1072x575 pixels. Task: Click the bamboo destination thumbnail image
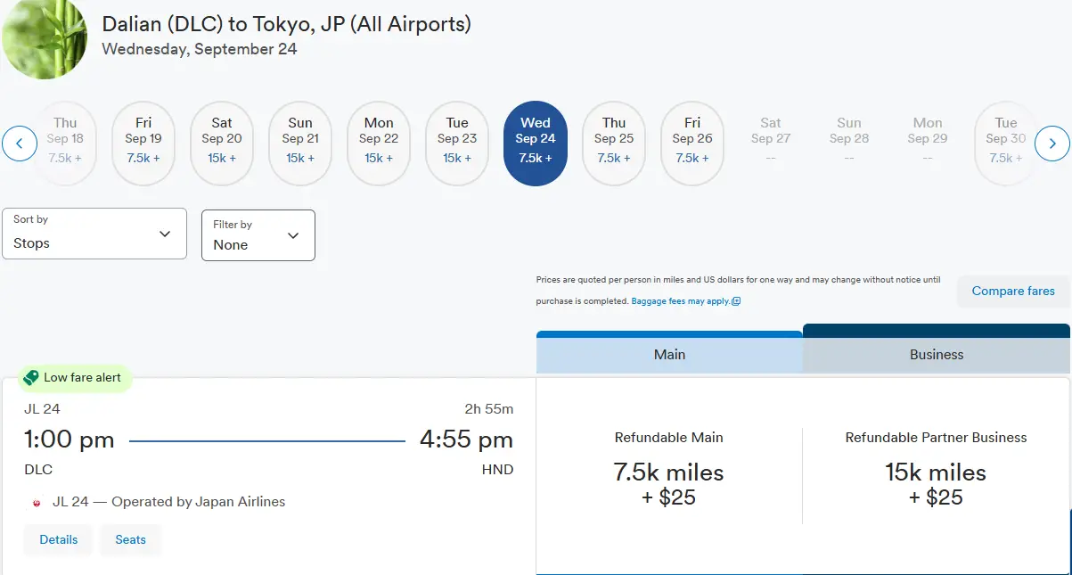pyautogui.click(x=45, y=37)
